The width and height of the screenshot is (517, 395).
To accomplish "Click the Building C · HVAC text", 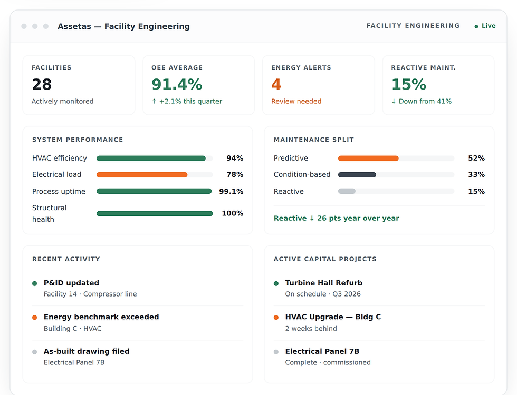I will 73,329.
